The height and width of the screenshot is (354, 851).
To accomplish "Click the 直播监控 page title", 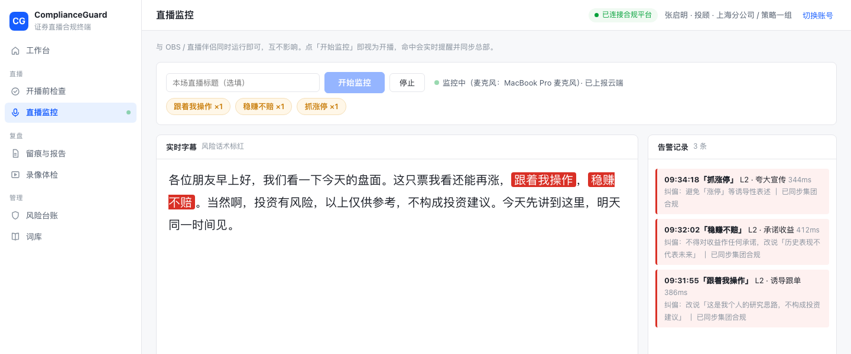I will pyautogui.click(x=175, y=15).
